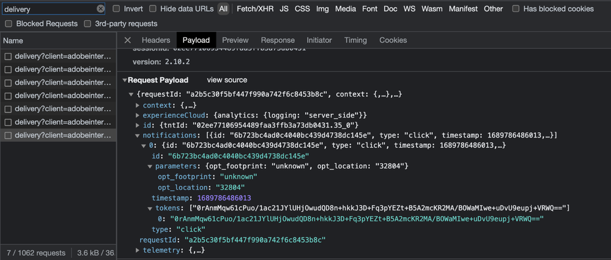This screenshot has height=260, width=611.
Task: Check the Has blocked cookies option
Action: 516,9
